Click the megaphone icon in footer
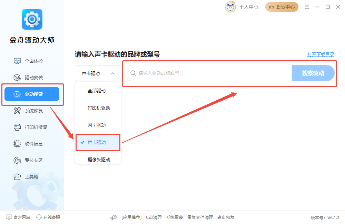 click(x=114, y=217)
